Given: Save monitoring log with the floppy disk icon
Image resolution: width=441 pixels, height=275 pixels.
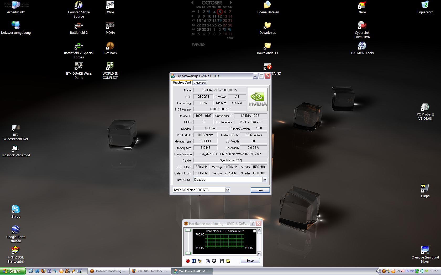Looking at the screenshot, I should click(222, 261).
